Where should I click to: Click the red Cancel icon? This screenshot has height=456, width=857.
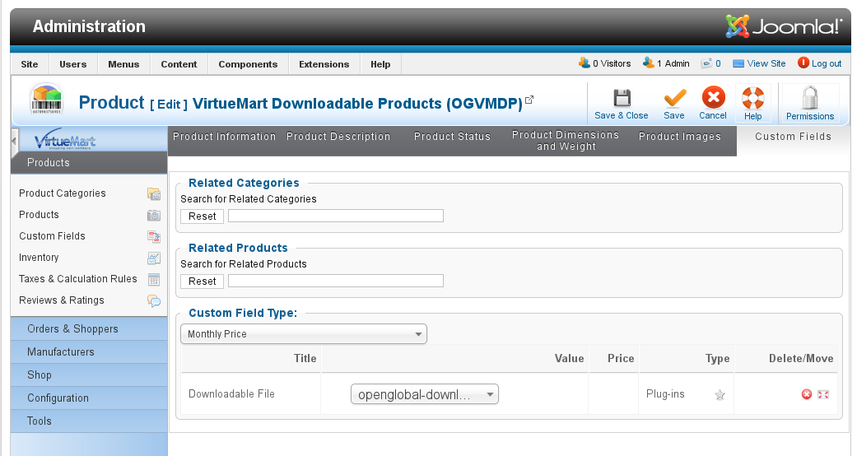pos(713,97)
